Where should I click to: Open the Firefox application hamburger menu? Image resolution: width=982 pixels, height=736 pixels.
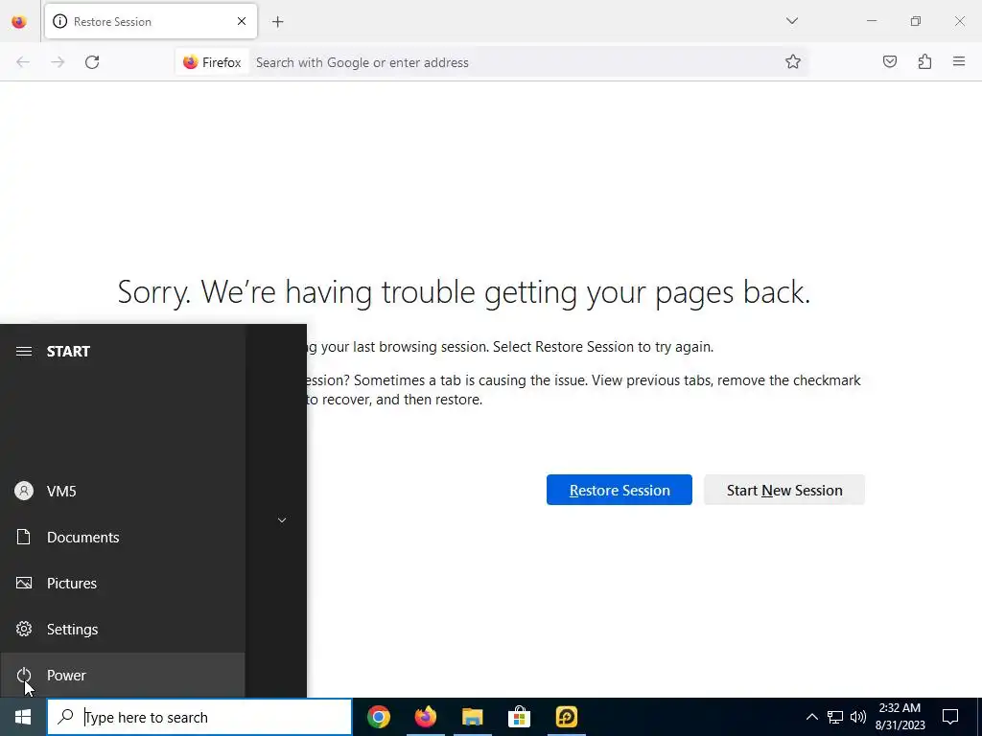coord(959,62)
